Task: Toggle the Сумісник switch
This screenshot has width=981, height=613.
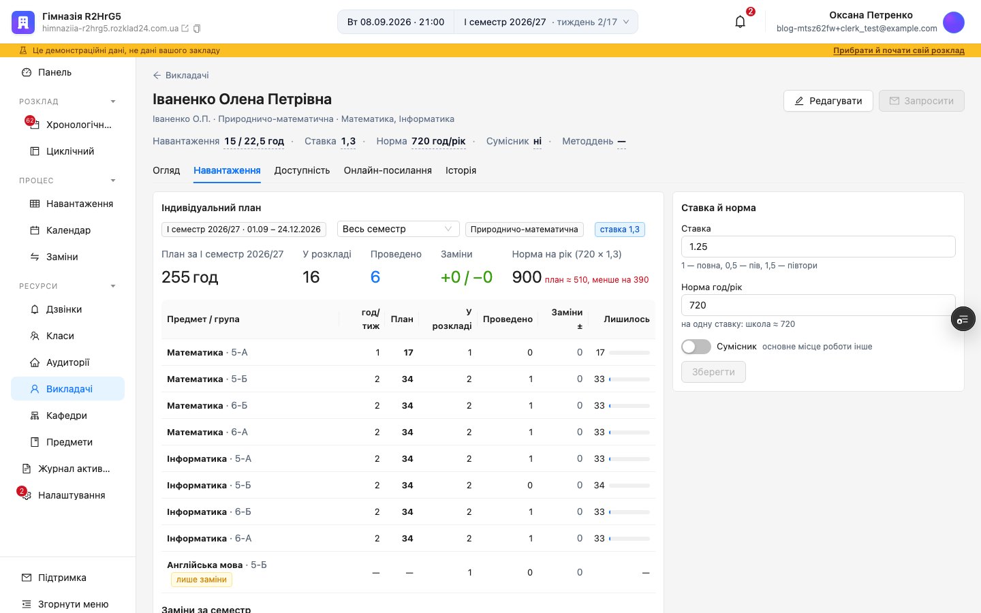Action: (x=696, y=347)
